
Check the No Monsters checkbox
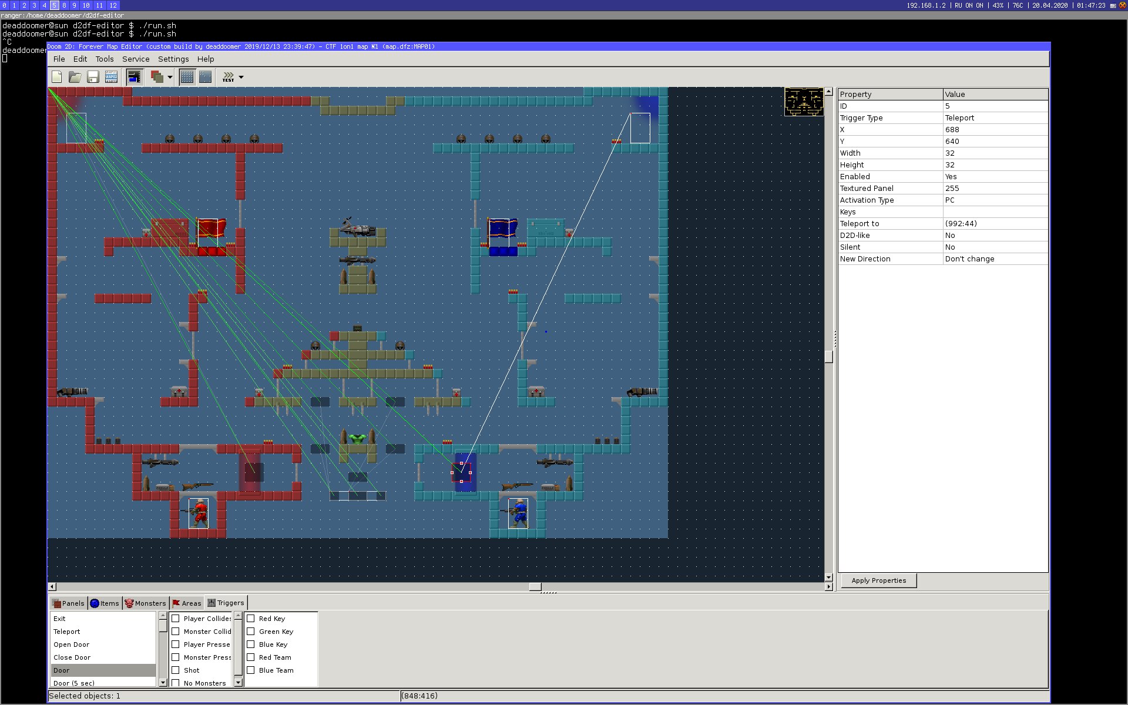point(176,683)
